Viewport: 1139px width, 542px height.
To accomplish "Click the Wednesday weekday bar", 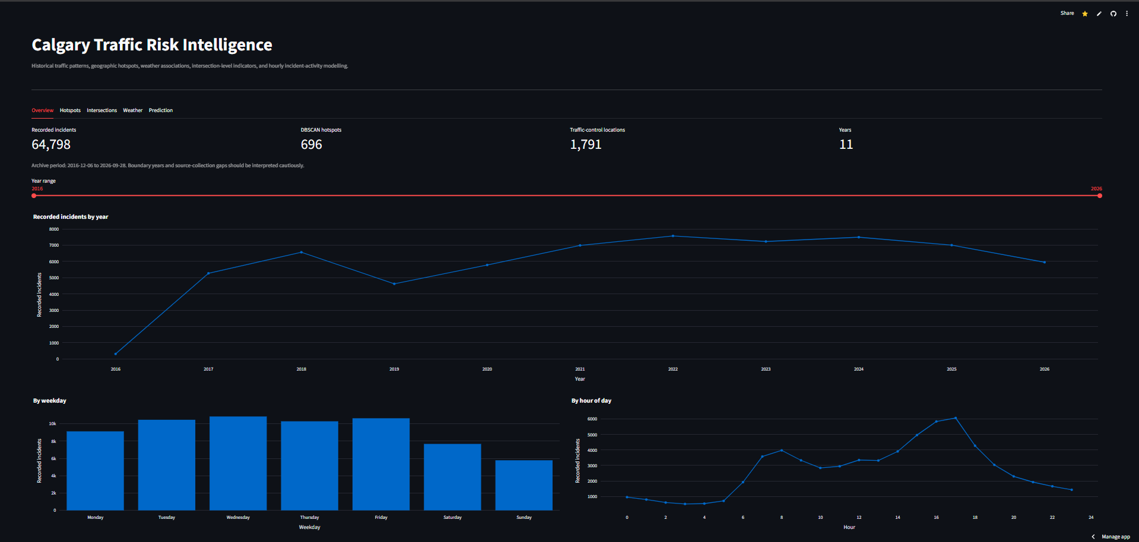I will pyautogui.click(x=238, y=463).
